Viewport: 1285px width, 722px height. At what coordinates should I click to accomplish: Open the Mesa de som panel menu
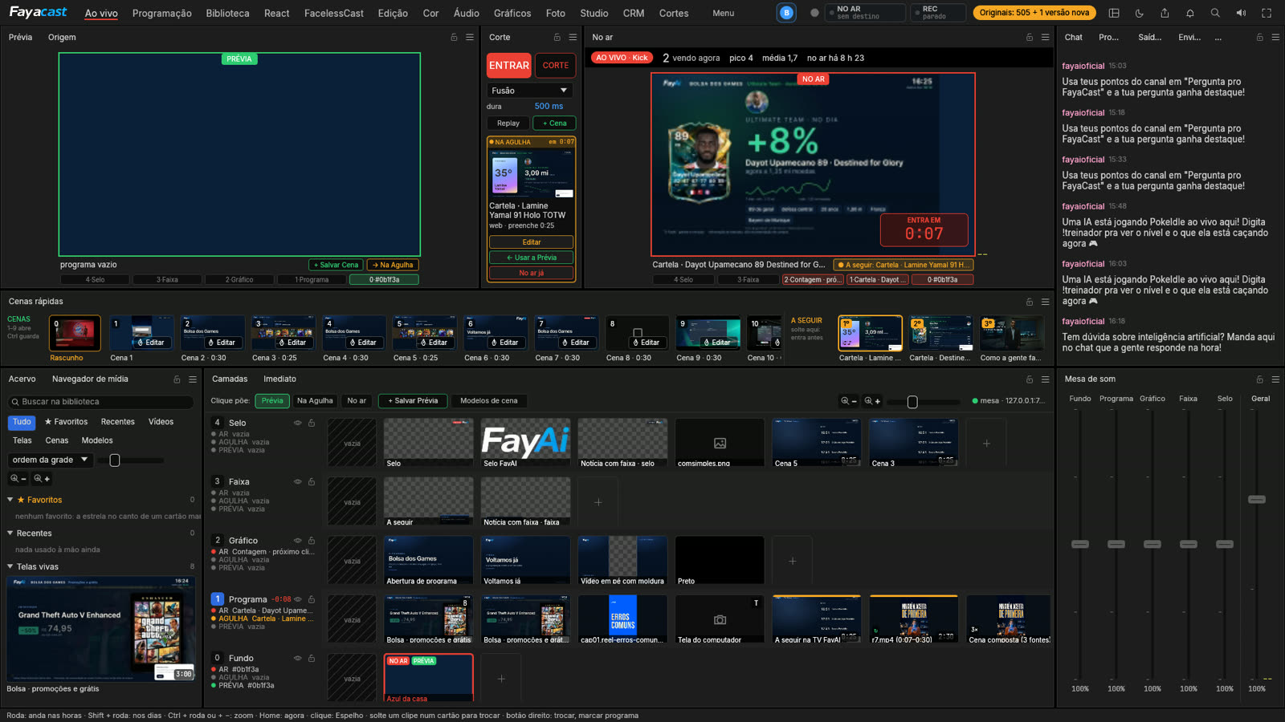point(1275,379)
